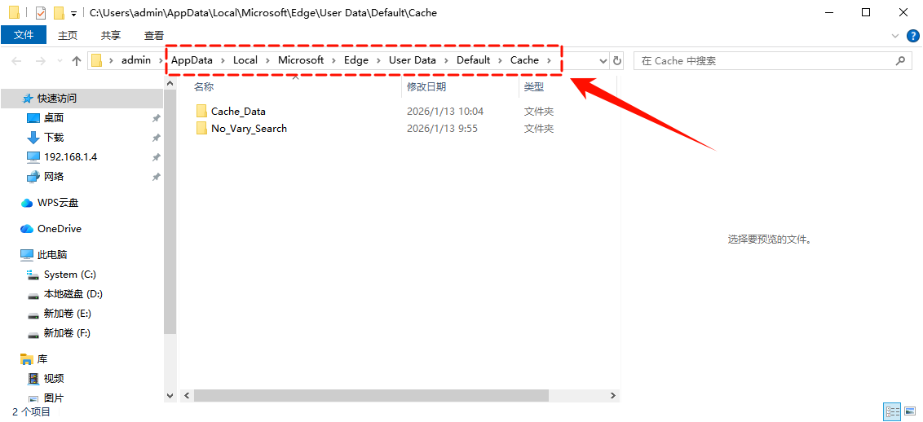Image resolution: width=923 pixels, height=422 pixels.
Task: Switch to large icons view in status bar
Action: (910, 412)
